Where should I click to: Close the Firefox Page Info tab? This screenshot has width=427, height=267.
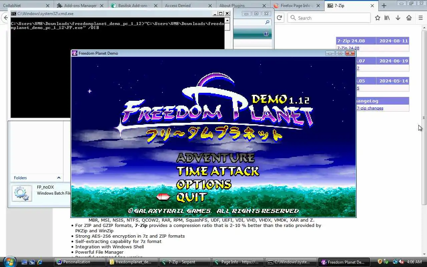pyautogui.click(x=318, y=6)
